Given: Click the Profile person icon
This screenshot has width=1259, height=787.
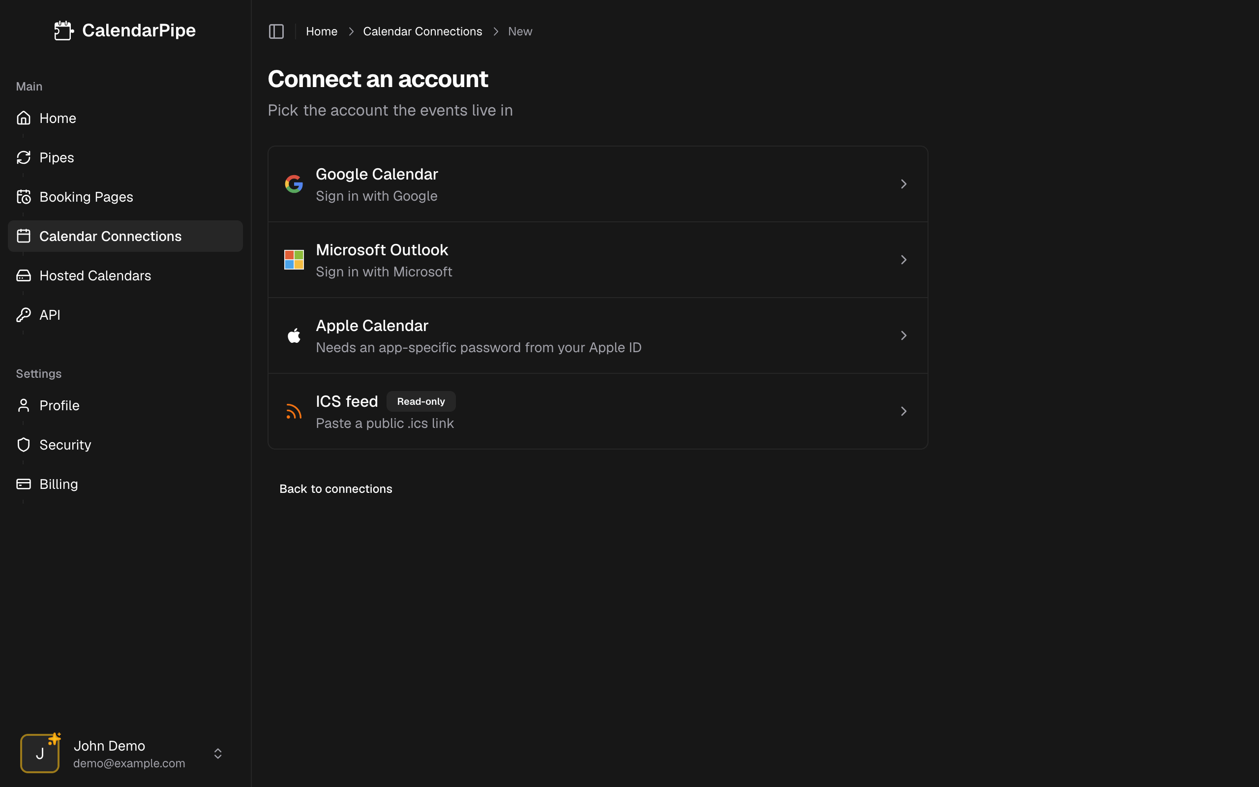Looking at the screenshot, I should tap(24, 405).
